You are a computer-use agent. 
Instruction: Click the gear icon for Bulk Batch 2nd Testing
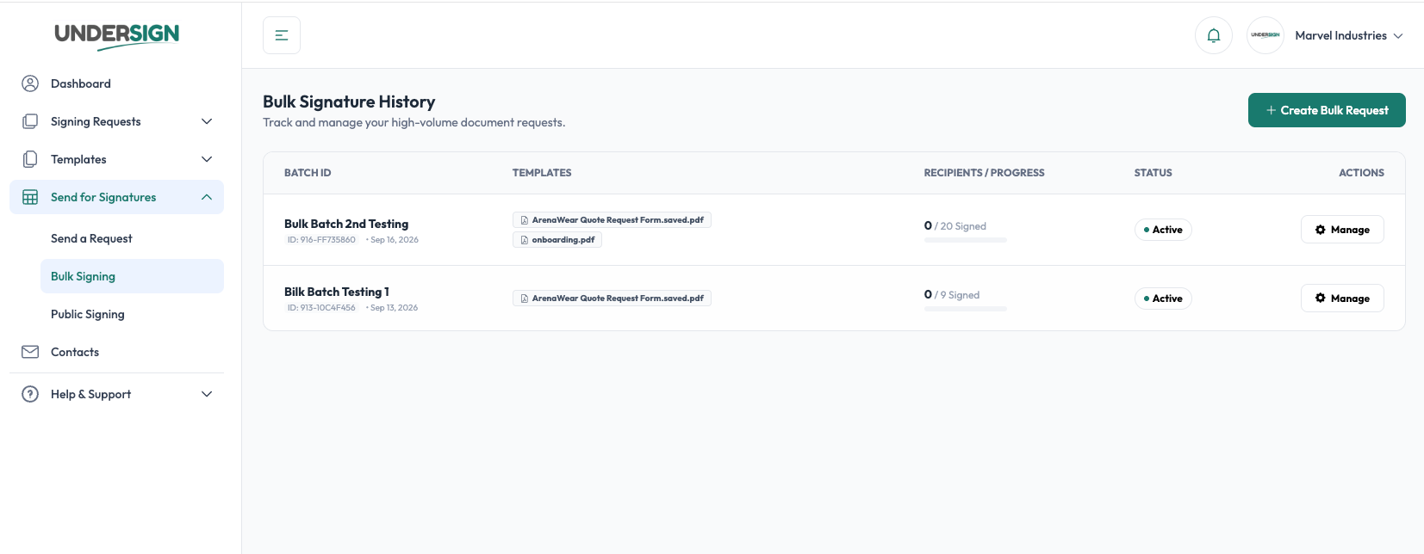click(1321, 230)
